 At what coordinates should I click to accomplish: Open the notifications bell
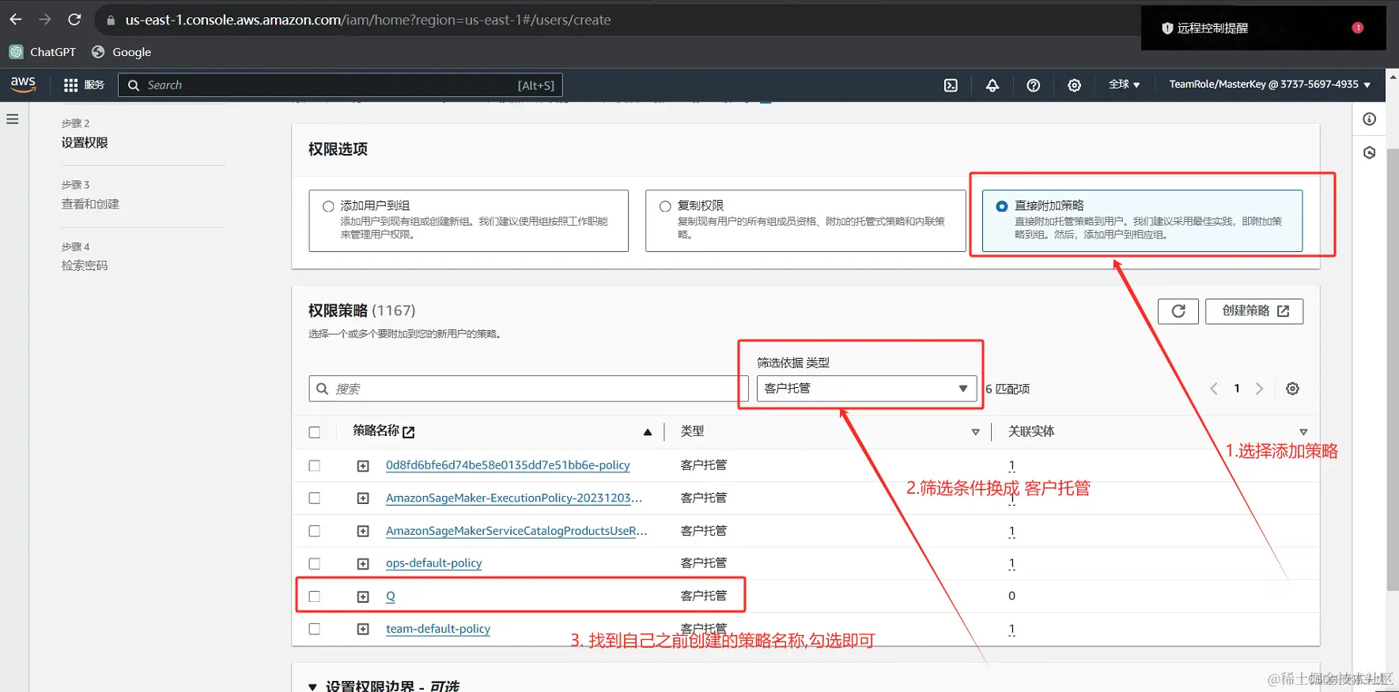coord(992,85)
